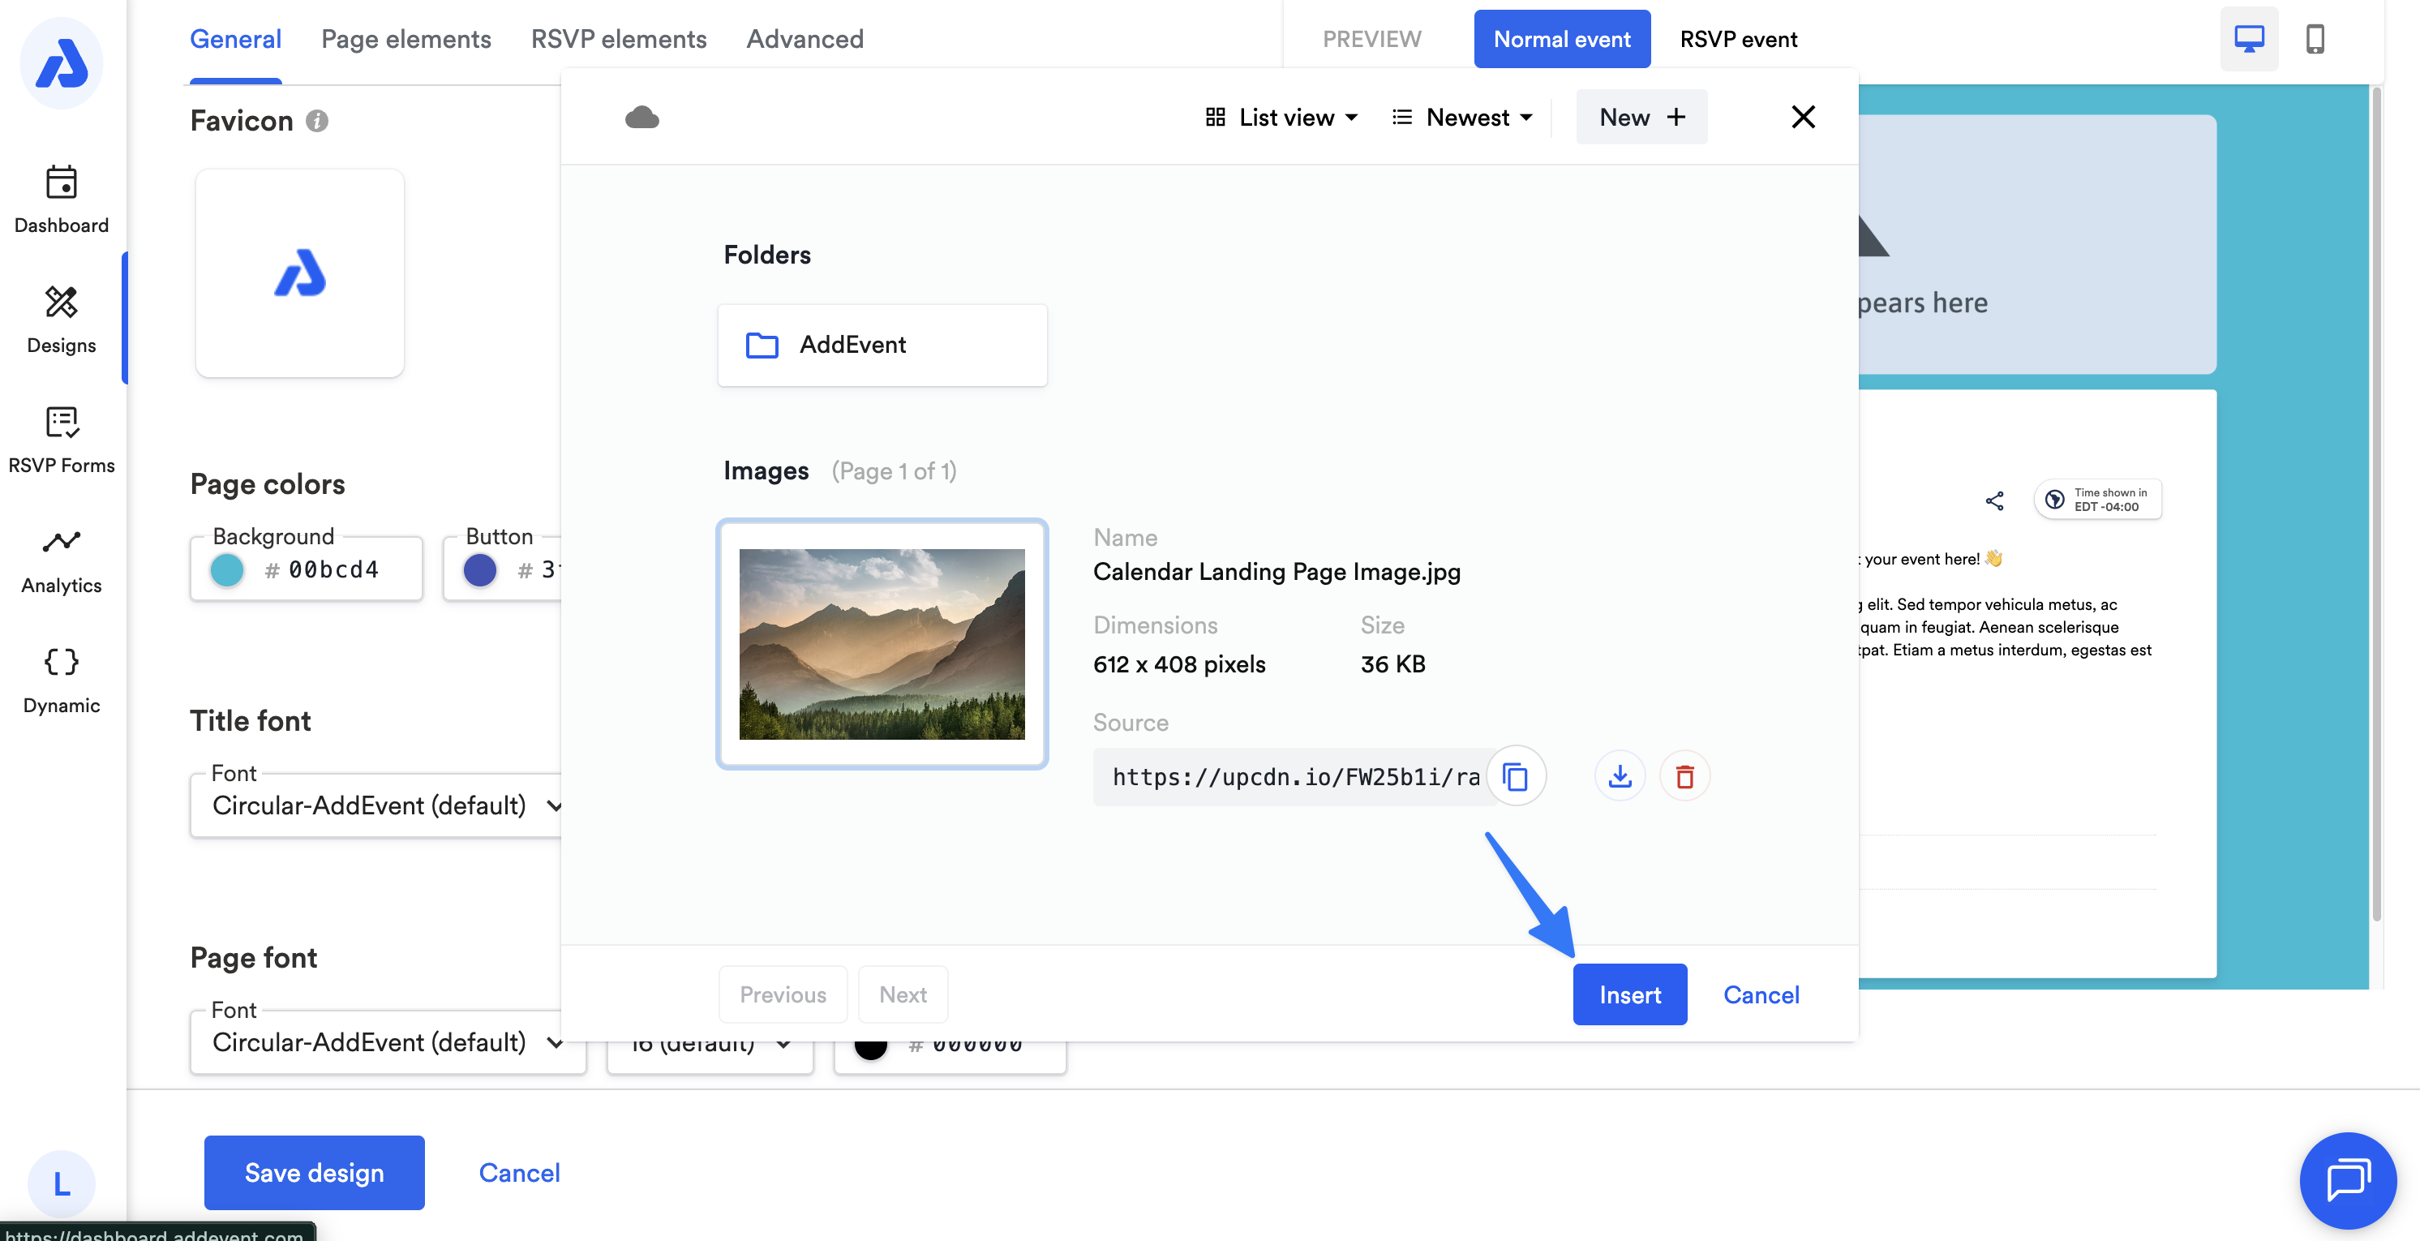Switch to Page elements tab
The image size is (2420, 1241).
(405, 40)
